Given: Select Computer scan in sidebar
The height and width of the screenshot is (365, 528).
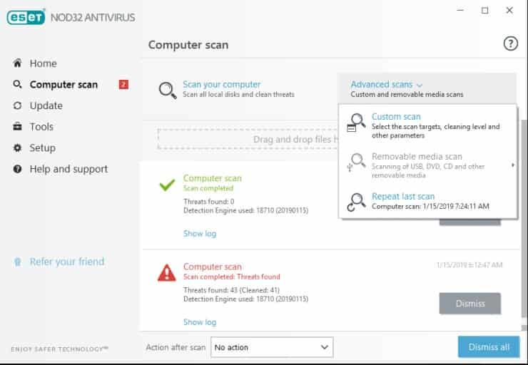Looking at the screenshot, I should 64,84.
